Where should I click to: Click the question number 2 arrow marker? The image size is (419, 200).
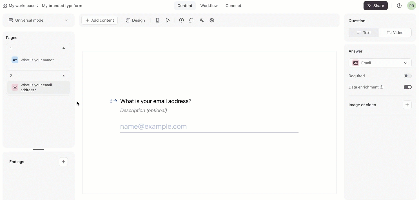(113, 101)
